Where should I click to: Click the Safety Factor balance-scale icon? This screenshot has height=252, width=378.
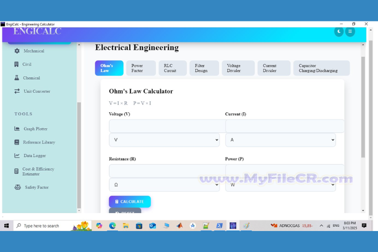(x=18, y=187)
